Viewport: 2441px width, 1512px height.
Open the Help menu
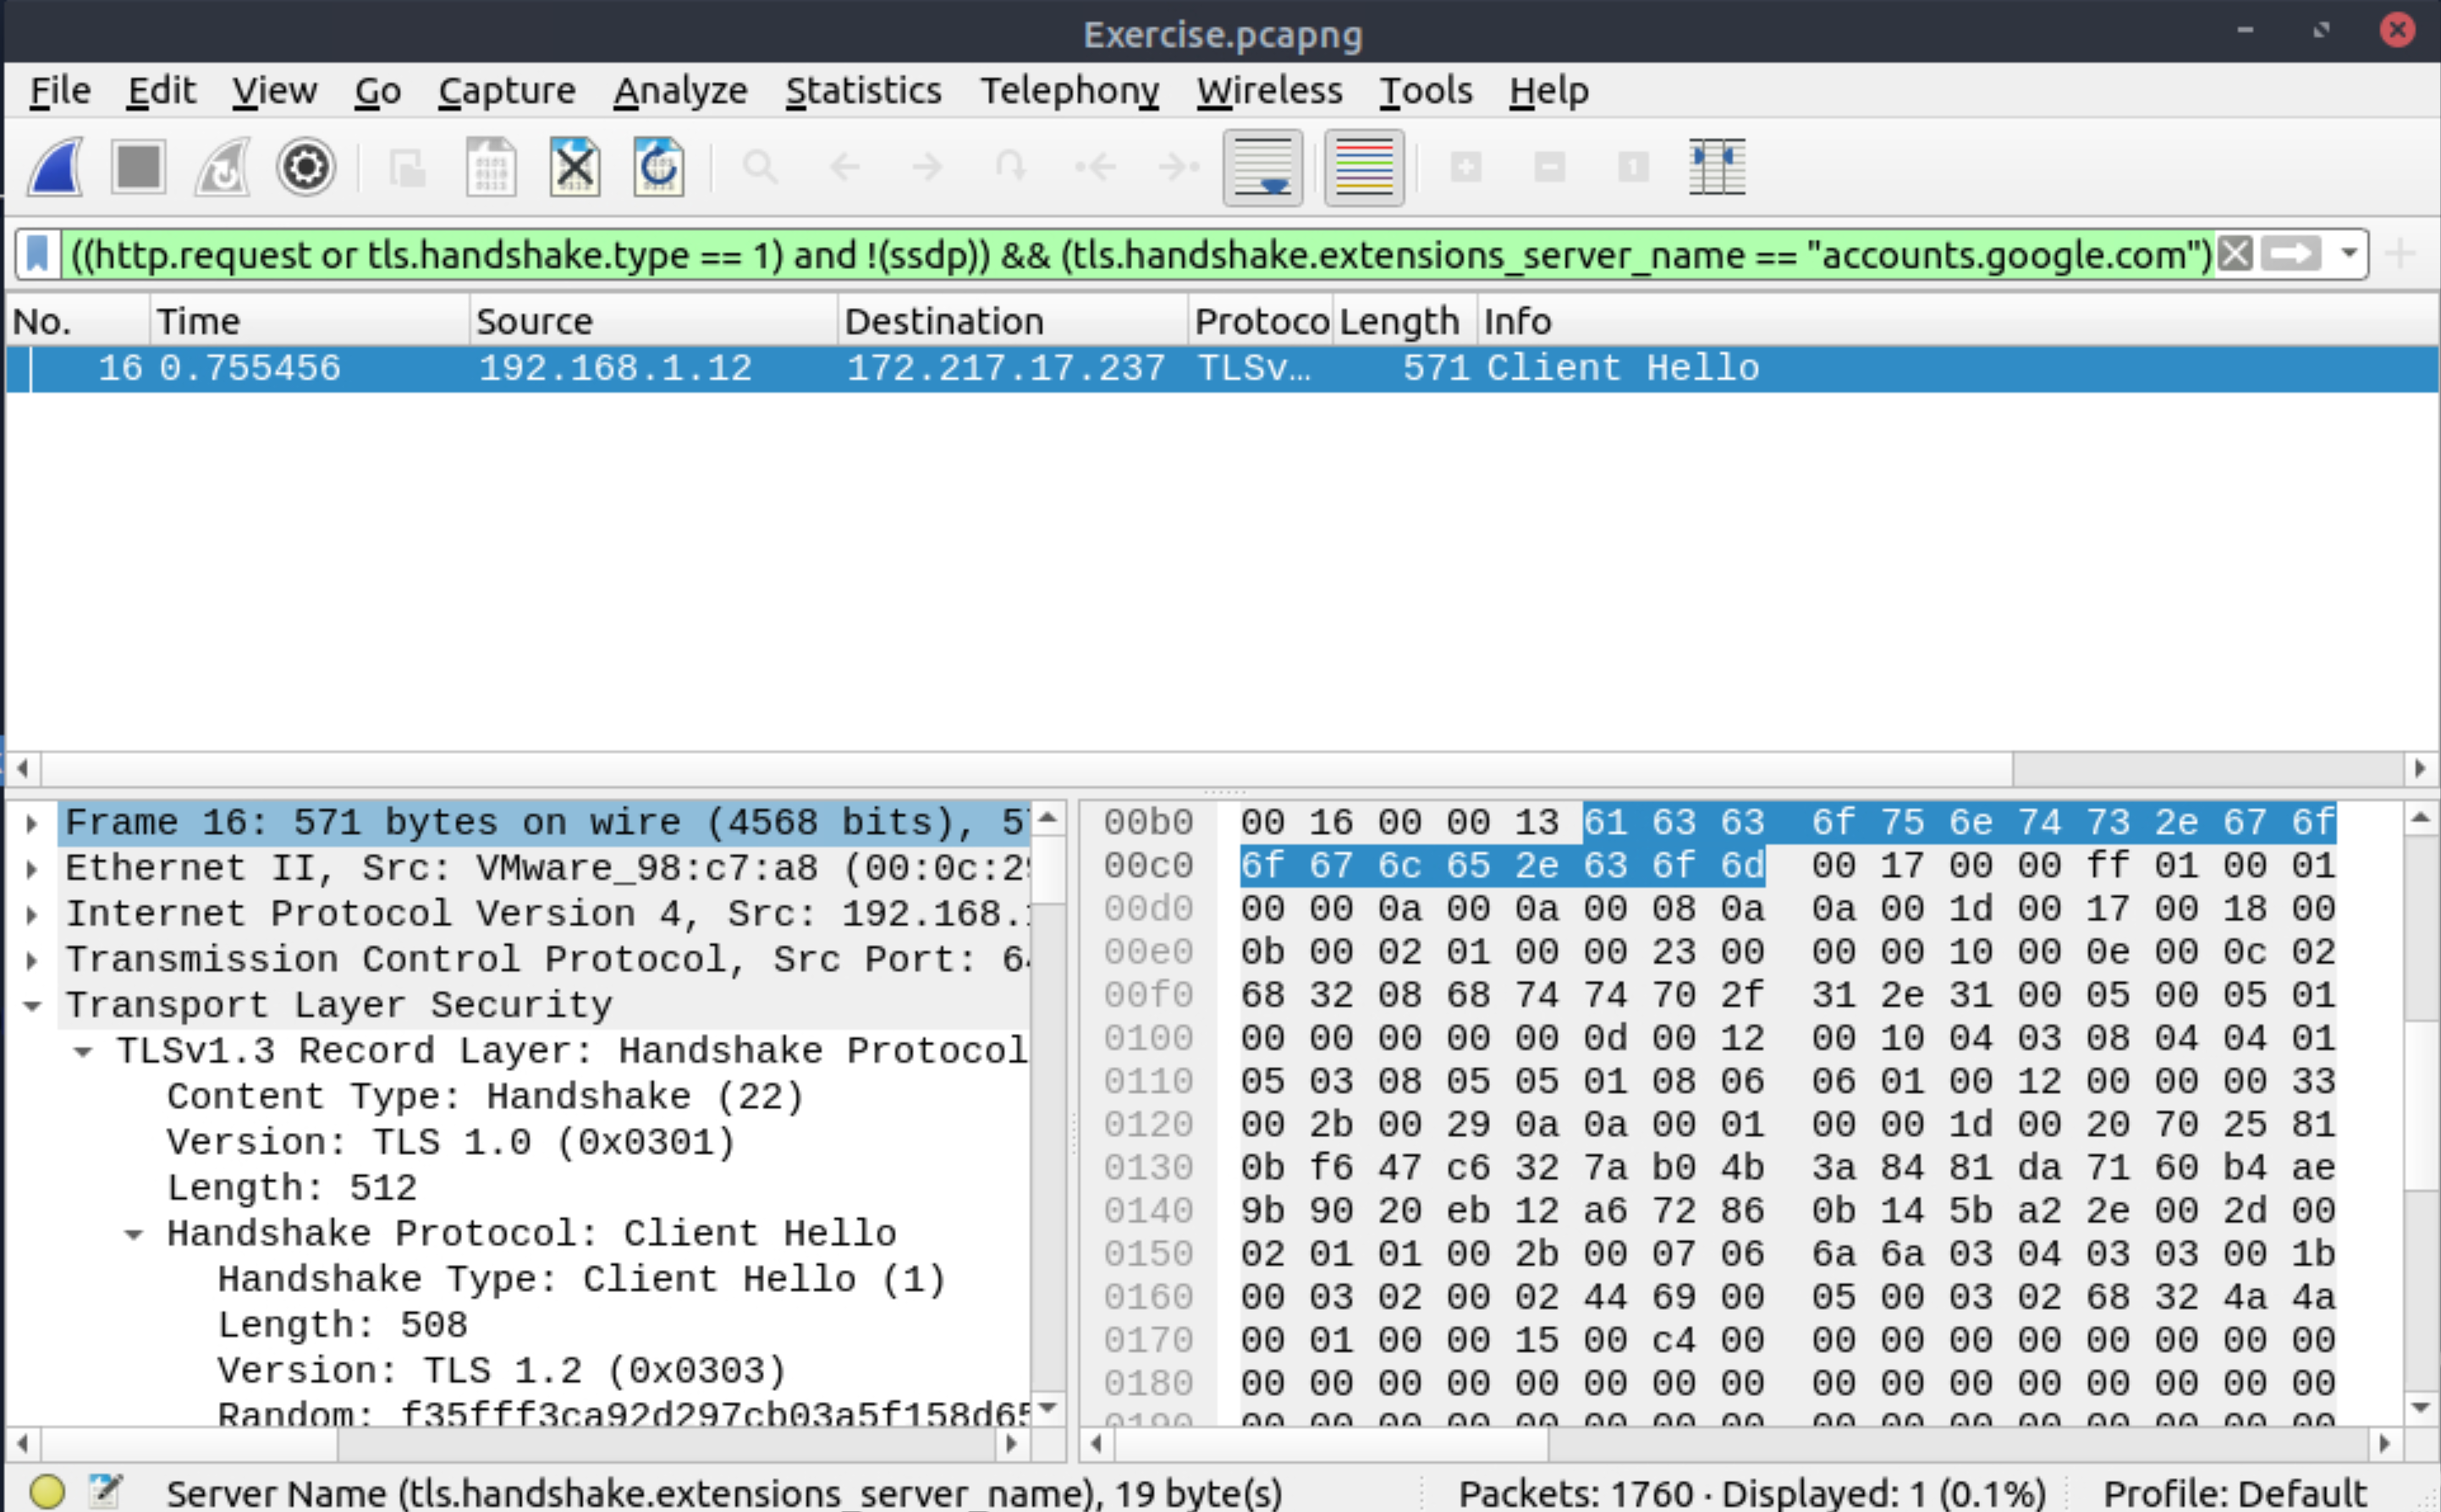click(1549, 91)
